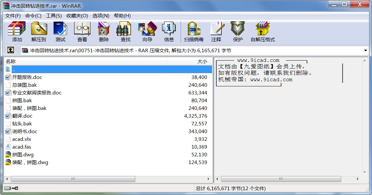Show archive 信息 (Info) icon

click(169, 31)
